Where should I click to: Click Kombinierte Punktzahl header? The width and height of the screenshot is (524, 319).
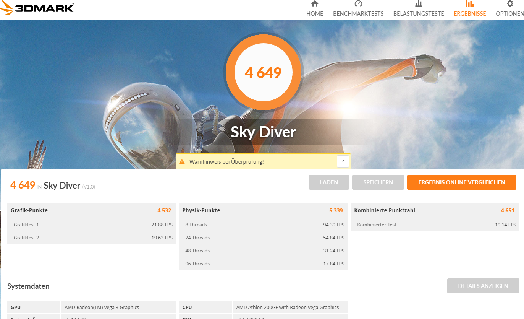click(x=385, y=210)
